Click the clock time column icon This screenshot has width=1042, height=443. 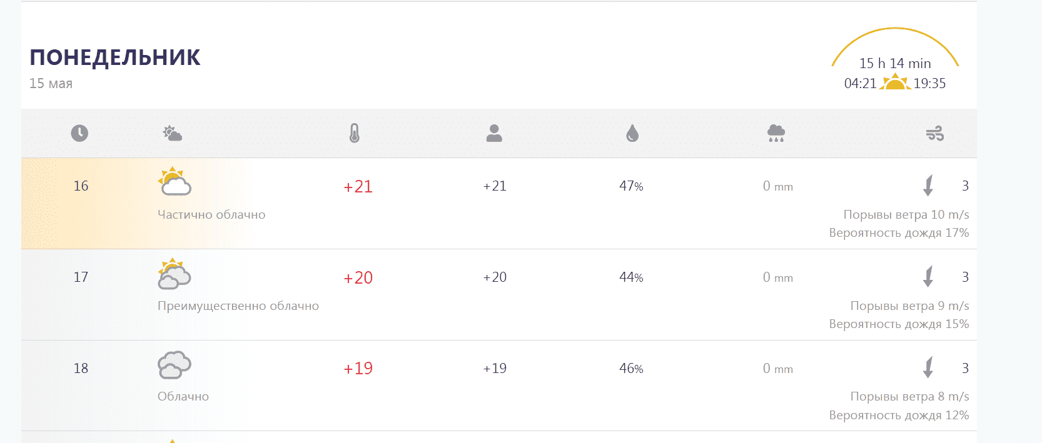79,133
